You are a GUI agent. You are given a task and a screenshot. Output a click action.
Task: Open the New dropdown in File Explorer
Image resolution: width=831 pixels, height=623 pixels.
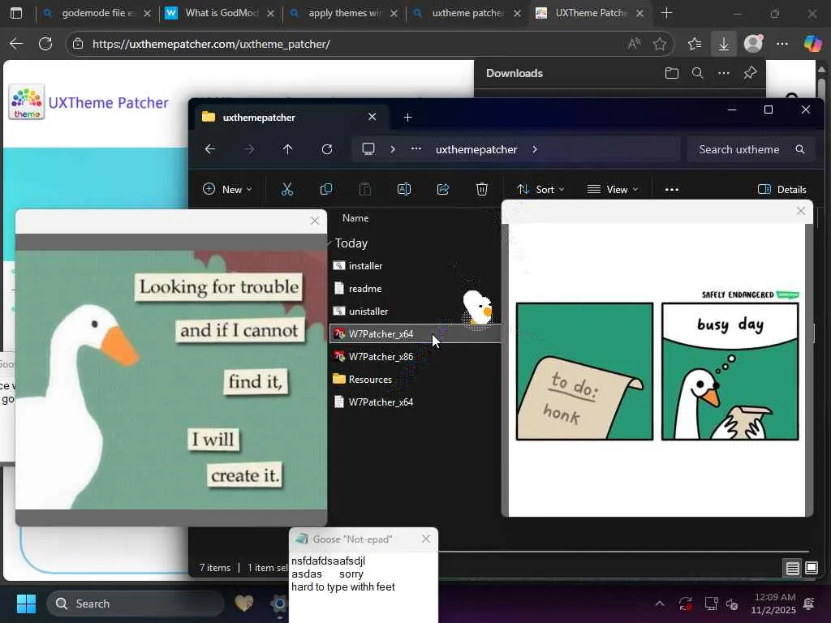(x=227, y=189)
